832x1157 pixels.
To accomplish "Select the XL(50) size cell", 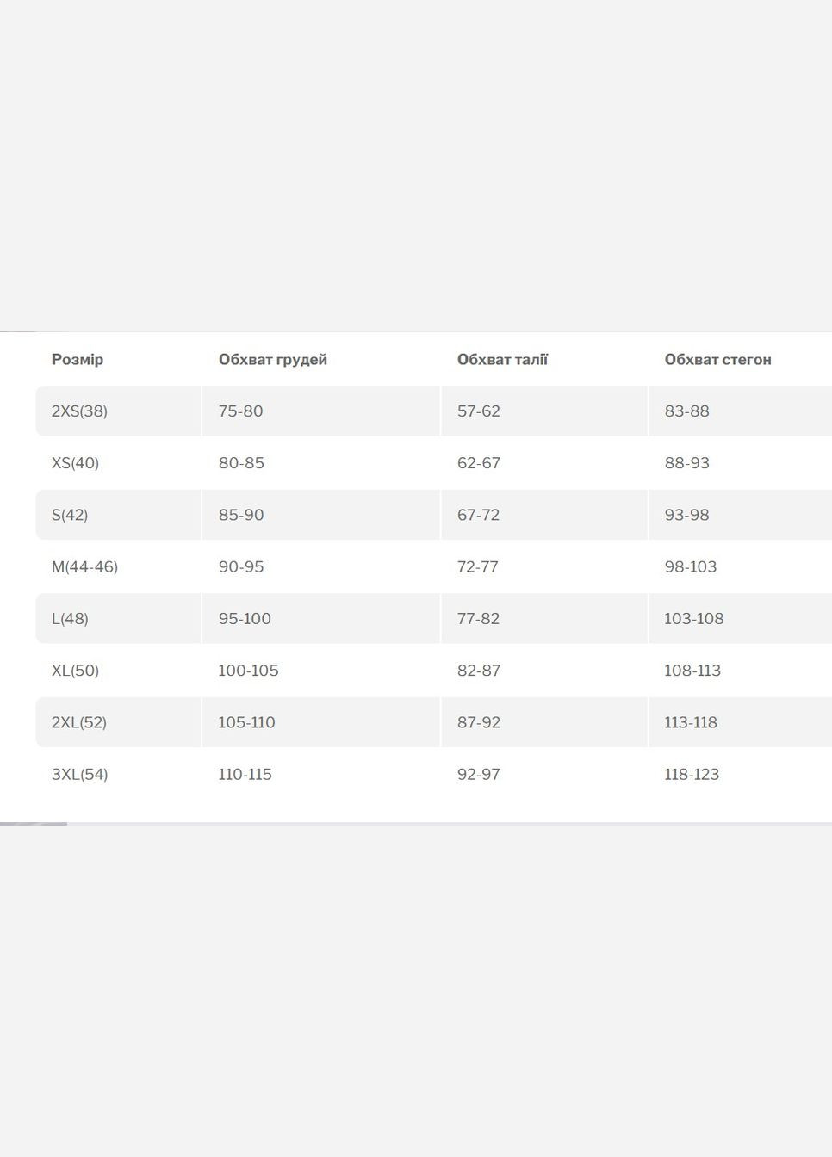I will coord(75,671).
